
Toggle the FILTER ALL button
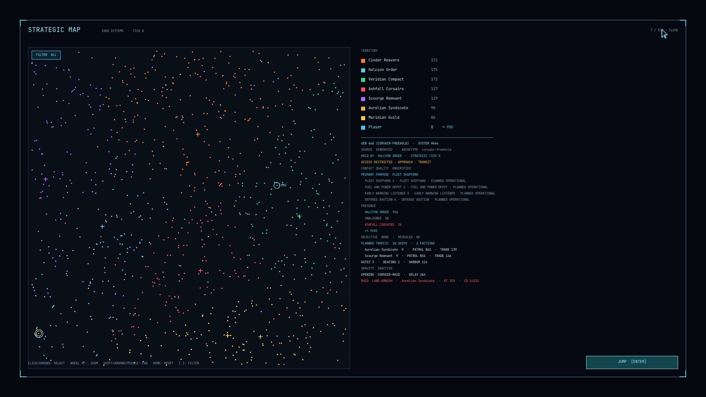46,55
